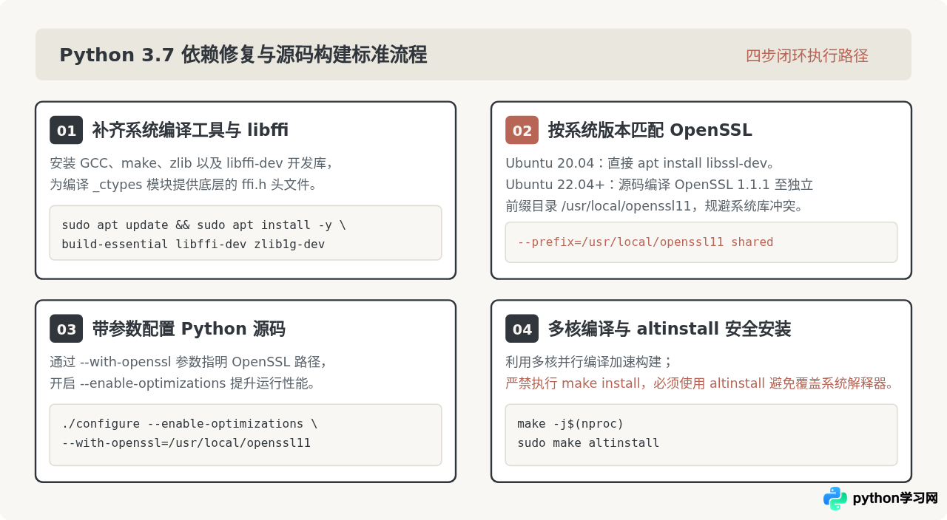Click the 01 step number badge
Viewport: 947px width, 520px height.
(x=67, y=130)
